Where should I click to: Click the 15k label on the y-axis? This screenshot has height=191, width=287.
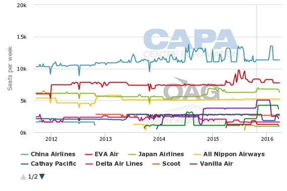point(22,37)
